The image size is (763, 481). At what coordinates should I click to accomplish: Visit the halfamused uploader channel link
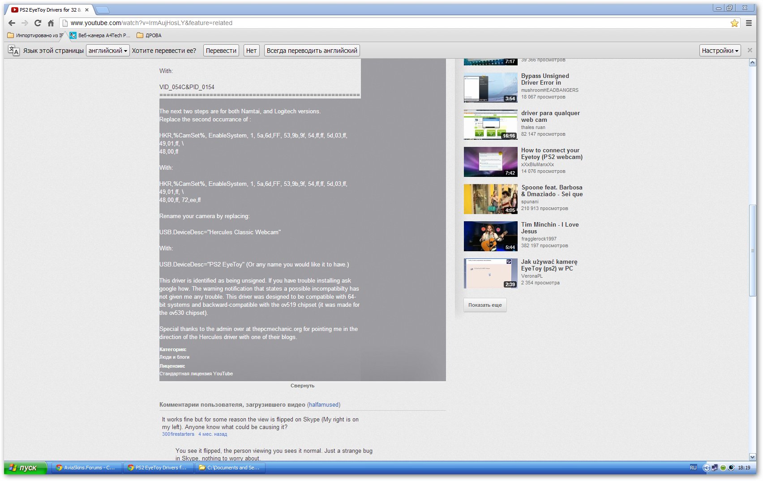pyautogui.click(x=323, y=405)
